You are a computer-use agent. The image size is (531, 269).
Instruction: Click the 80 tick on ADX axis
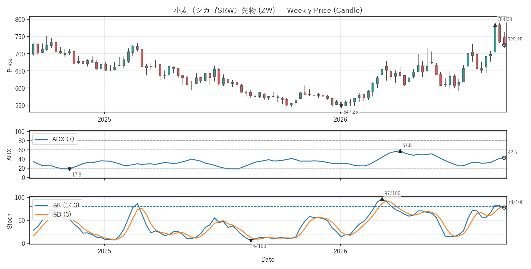pyautogui.click(x=22, y=141)
